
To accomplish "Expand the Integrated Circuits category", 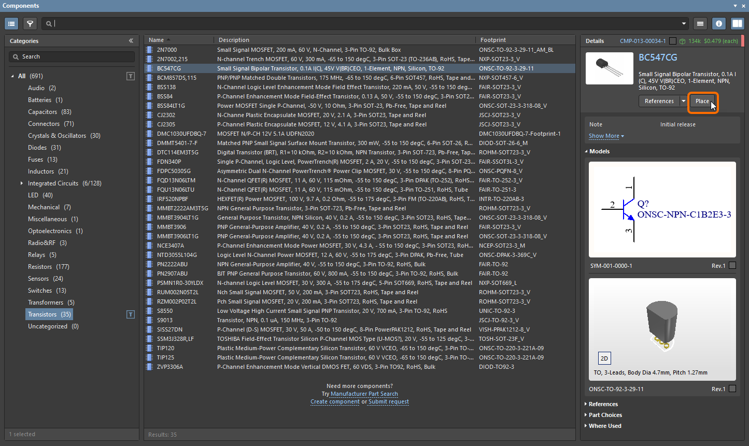I will (22, 183).
